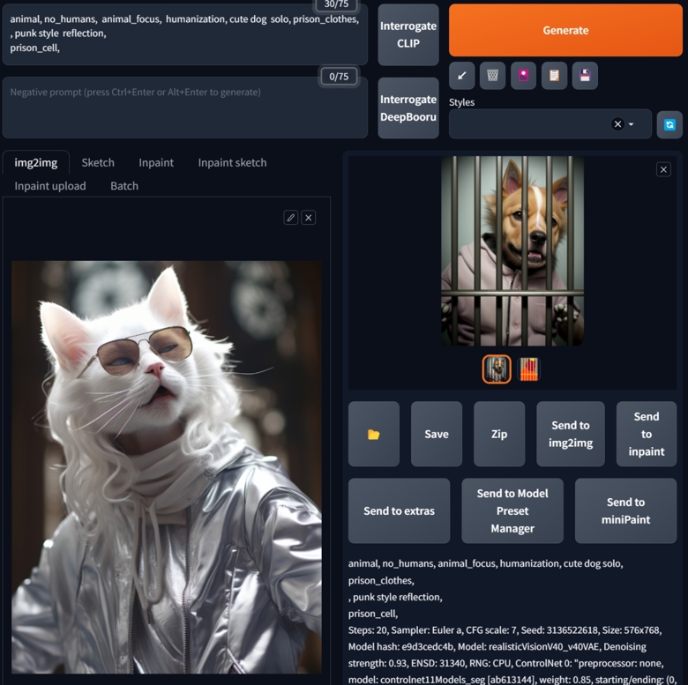Open extra networks with the pink card icon
The width and height of the screenshot is (688, 685).
pyautogui.click(x=523, y=76)
